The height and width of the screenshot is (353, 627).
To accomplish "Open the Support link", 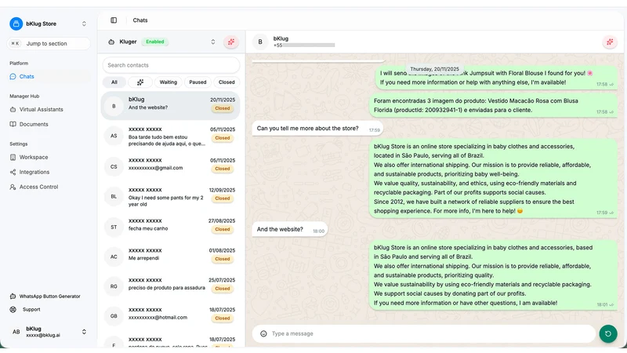I will tap(31, 309).
